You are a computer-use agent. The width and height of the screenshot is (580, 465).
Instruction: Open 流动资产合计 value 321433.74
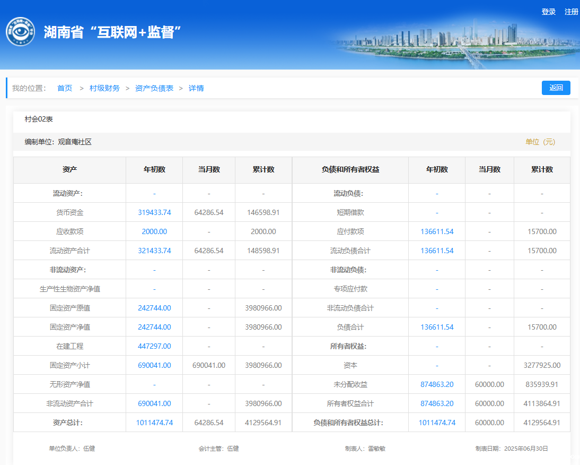[x=154, y=251]
